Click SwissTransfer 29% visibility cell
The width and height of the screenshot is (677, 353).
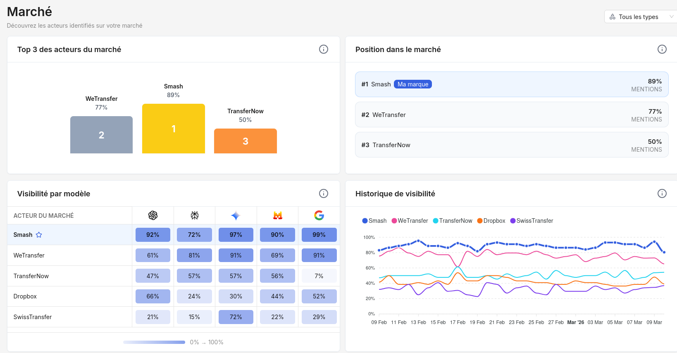319,317
